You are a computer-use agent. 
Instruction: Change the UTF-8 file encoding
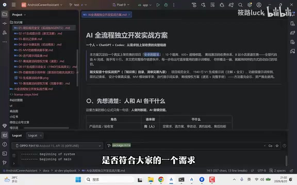(x=261, y=171)
